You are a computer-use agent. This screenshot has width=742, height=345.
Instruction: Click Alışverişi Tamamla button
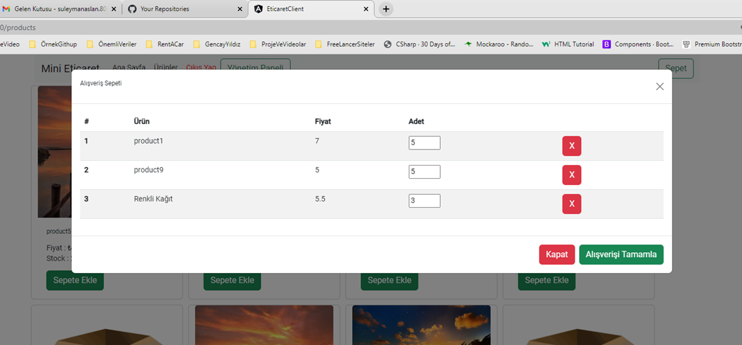click(621, 254)
